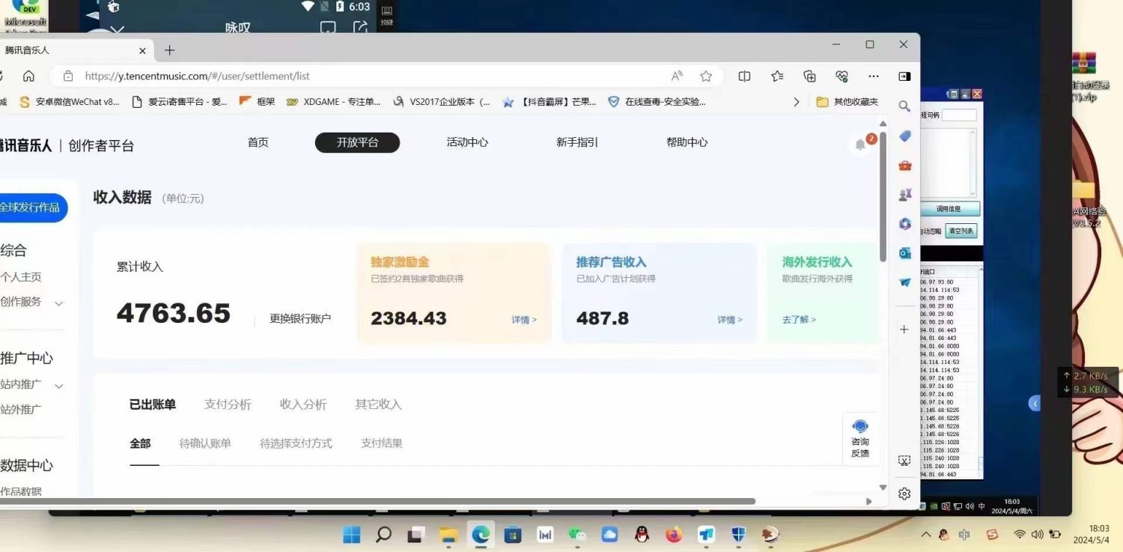
Task: Open 详情 link under 独家激励金
Action: point(524,320)
